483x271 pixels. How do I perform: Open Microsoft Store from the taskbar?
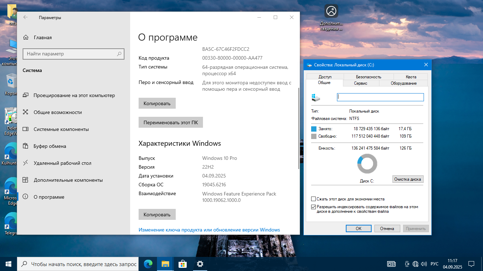[x=182, y=264]
